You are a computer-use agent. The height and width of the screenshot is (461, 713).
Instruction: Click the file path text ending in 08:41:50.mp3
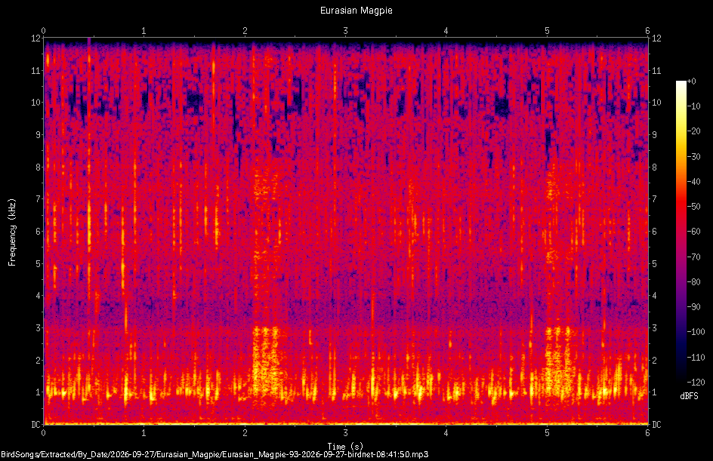coord(215,454)
